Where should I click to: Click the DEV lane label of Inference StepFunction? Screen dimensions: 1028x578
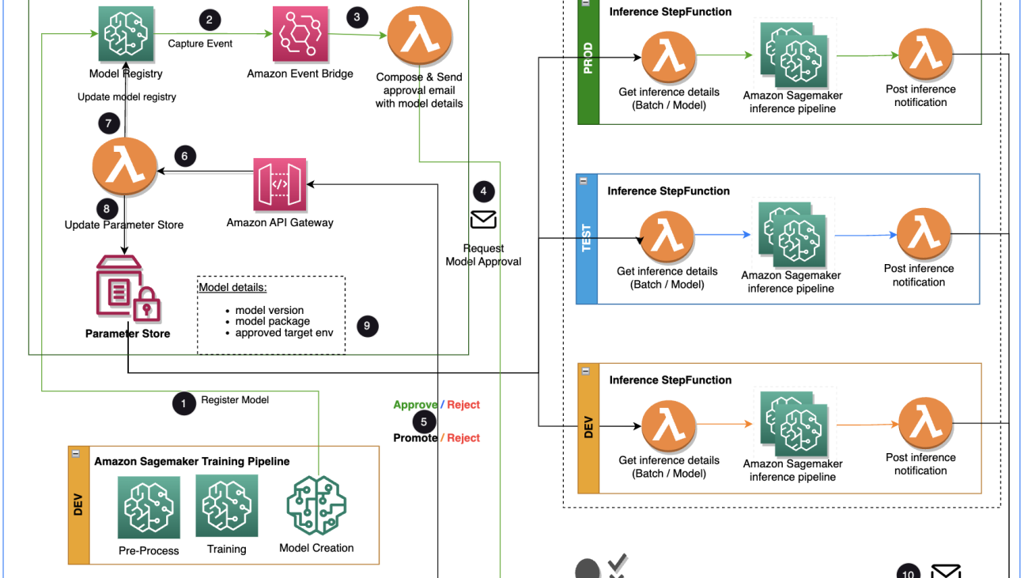tap(588, 428)
